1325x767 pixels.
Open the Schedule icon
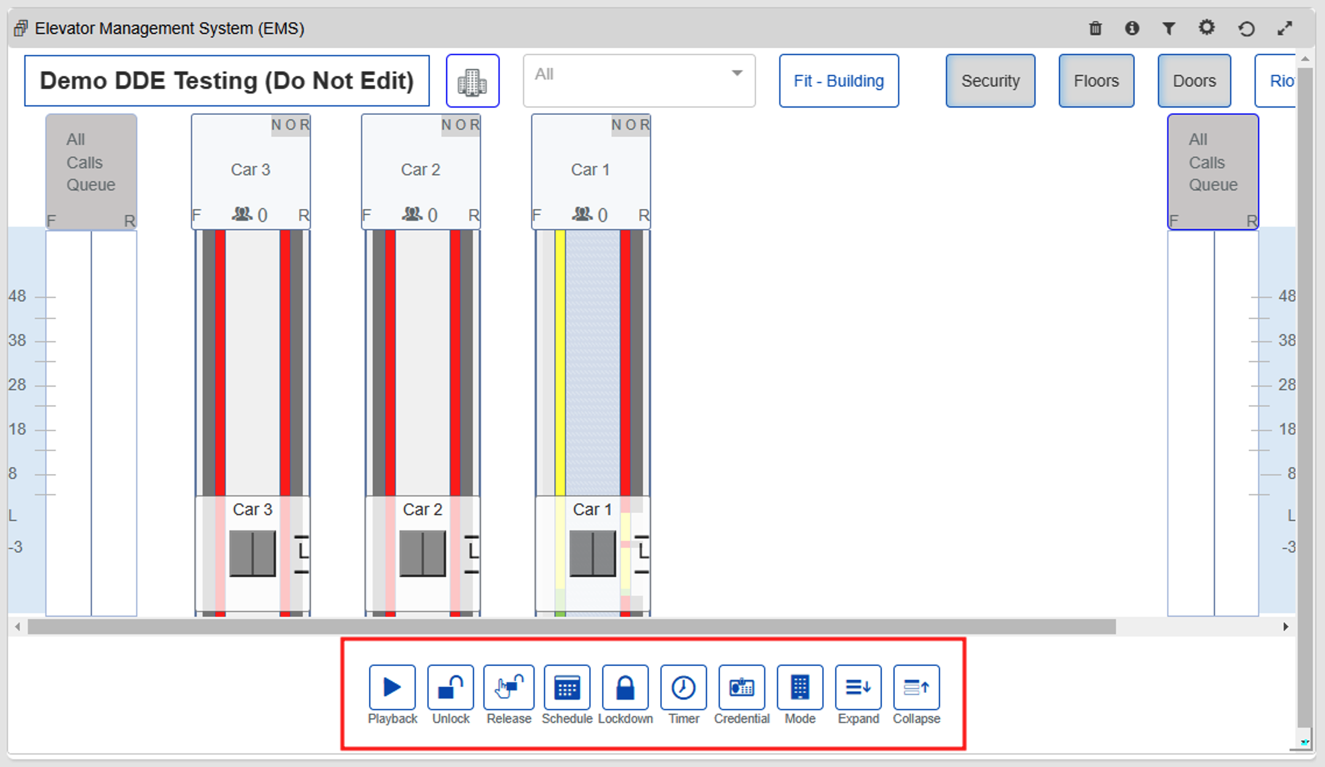pyautogui.click(x=566, y=687)
